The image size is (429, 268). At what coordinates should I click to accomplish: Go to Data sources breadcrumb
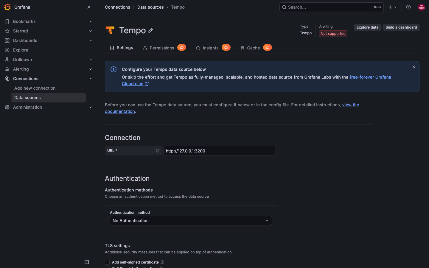[x=150, y=7]
